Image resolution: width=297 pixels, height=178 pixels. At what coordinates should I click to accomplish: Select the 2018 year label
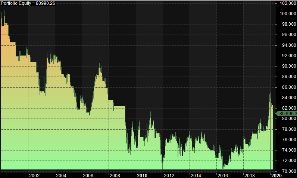pos(249,175)
